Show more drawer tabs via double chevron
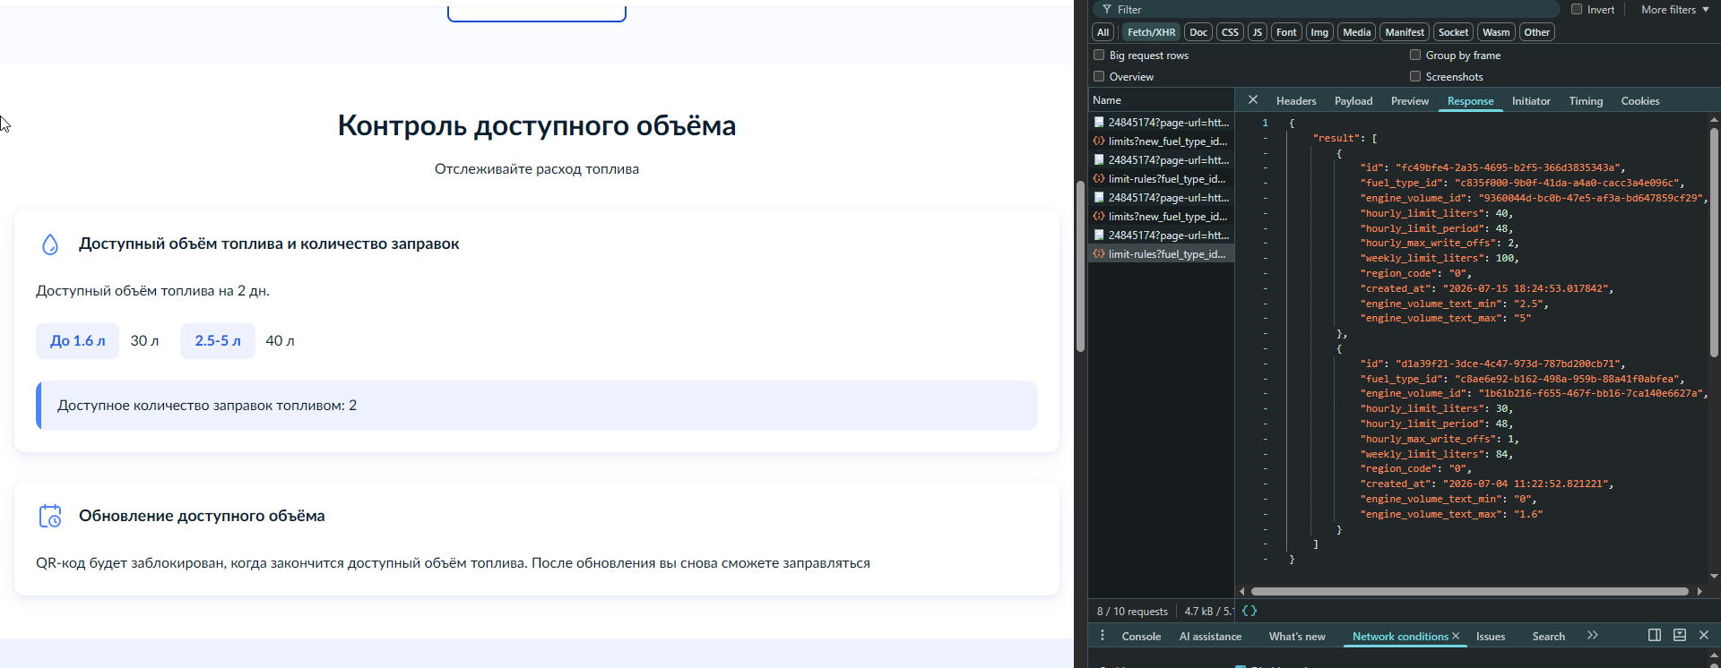 tap(1593, 635)
